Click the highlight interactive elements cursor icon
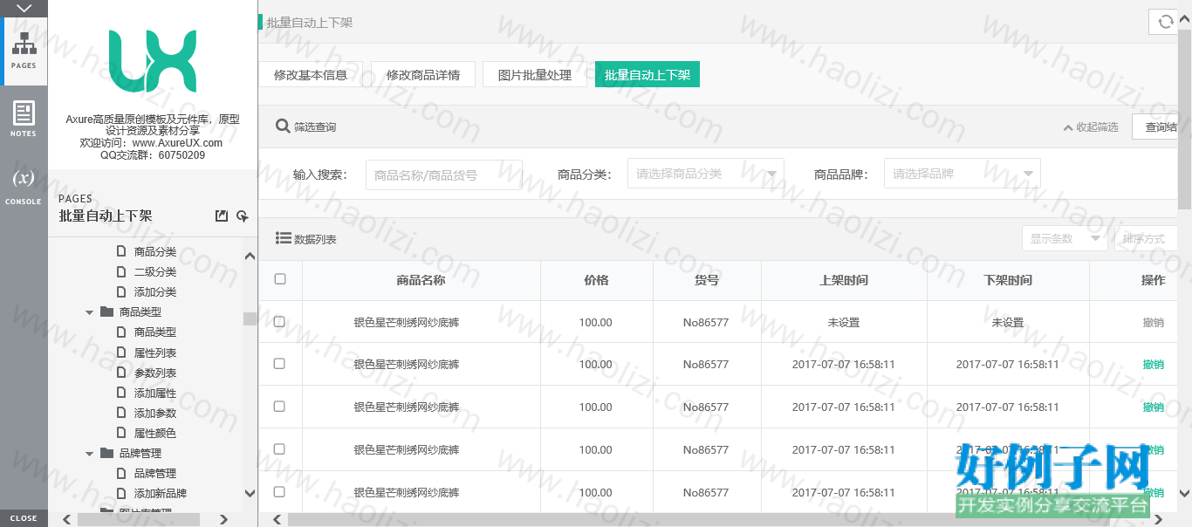The image size is (1192, 527). coord(242,216)
